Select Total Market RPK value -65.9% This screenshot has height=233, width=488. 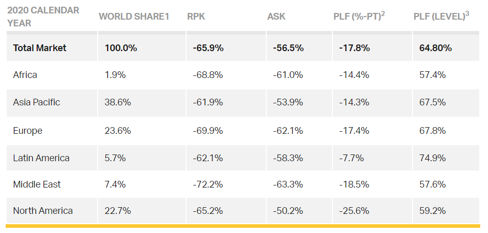pyautogui.click(x=208, y=48)
